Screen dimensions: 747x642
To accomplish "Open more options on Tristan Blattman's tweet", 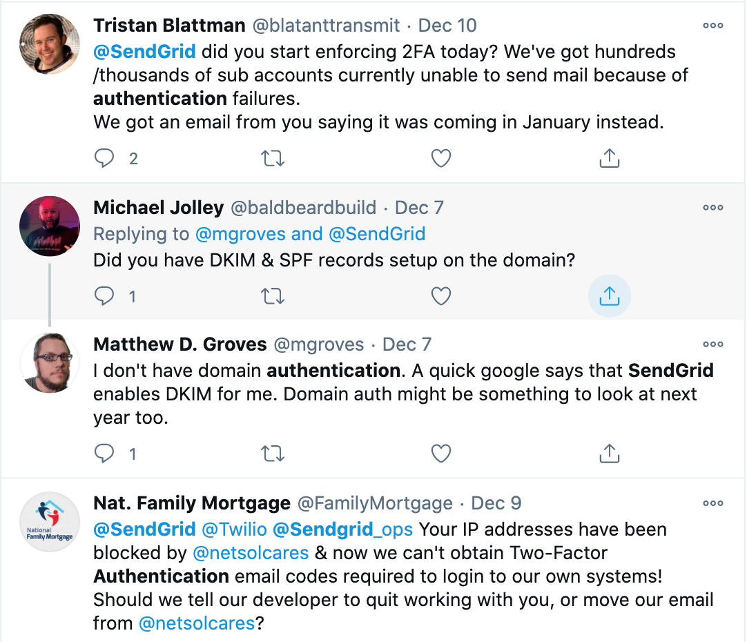I will click(712, 26).
